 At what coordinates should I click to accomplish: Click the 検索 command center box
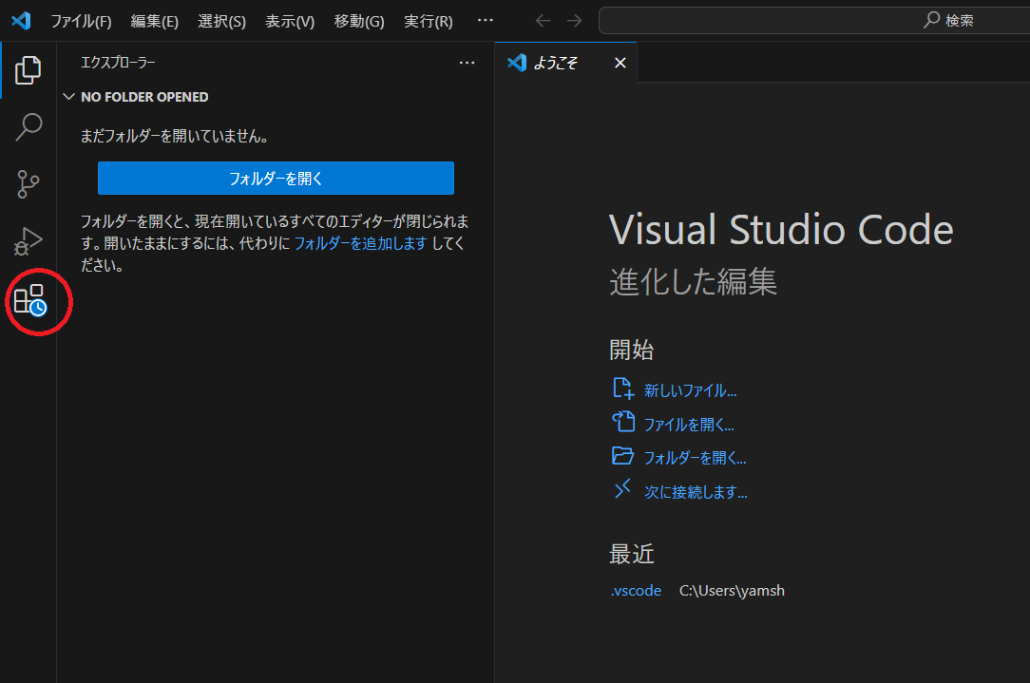point(814,20)
